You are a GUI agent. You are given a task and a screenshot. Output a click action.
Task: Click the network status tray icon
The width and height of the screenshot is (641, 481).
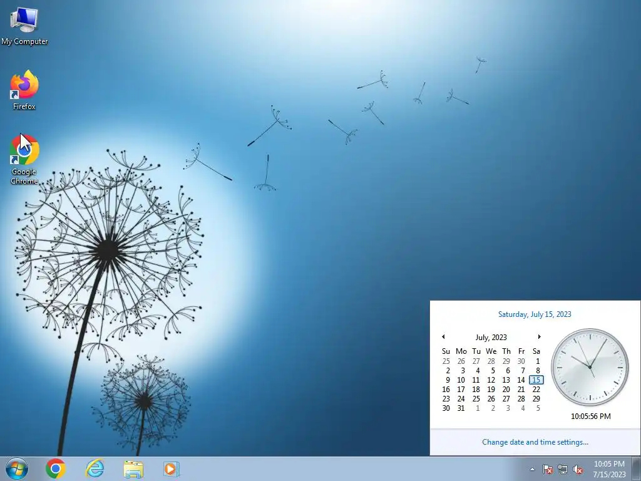point(563,469)
